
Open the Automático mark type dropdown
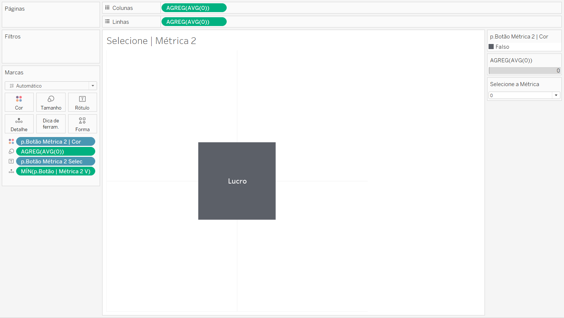click(x=51, y=86)
